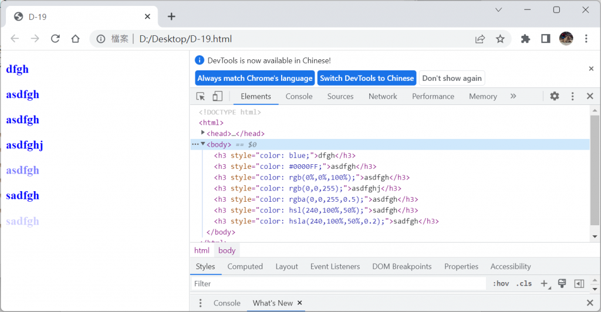601x312 pixels.
Task: Open drawer menu three dots
Action: (x=200, y=303)
